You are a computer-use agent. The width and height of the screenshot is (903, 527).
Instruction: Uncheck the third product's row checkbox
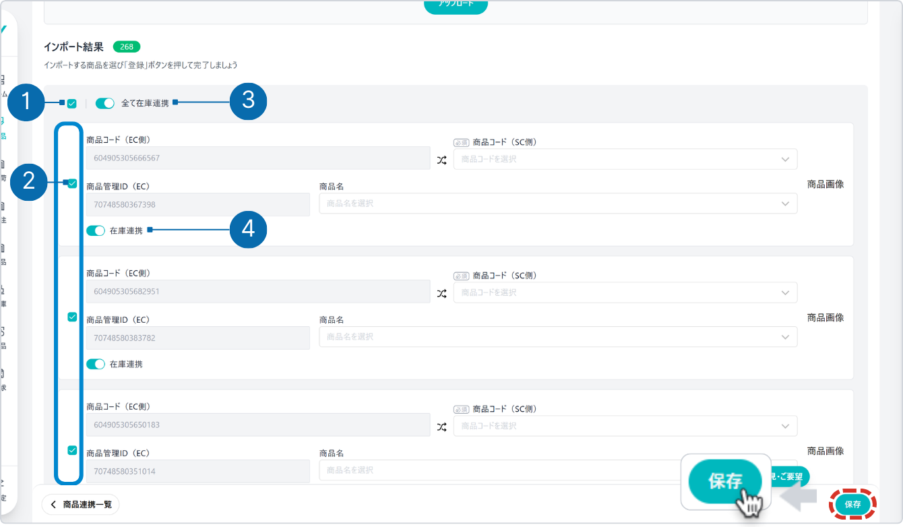coord(72,450)
